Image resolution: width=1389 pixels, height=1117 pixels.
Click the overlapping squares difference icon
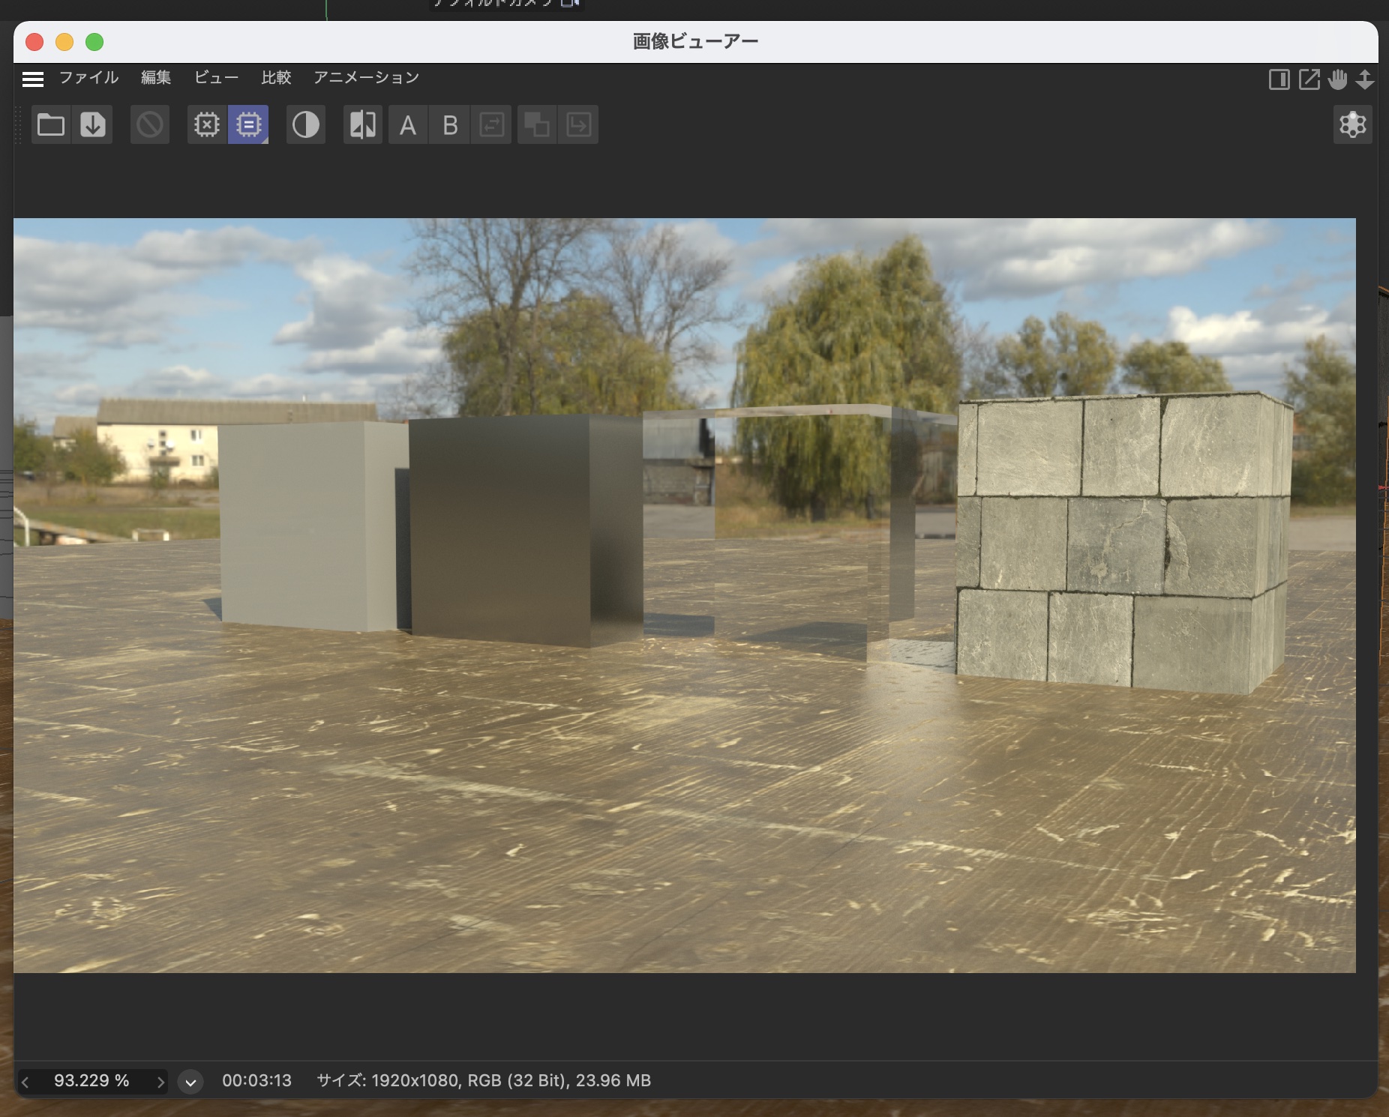536,124
